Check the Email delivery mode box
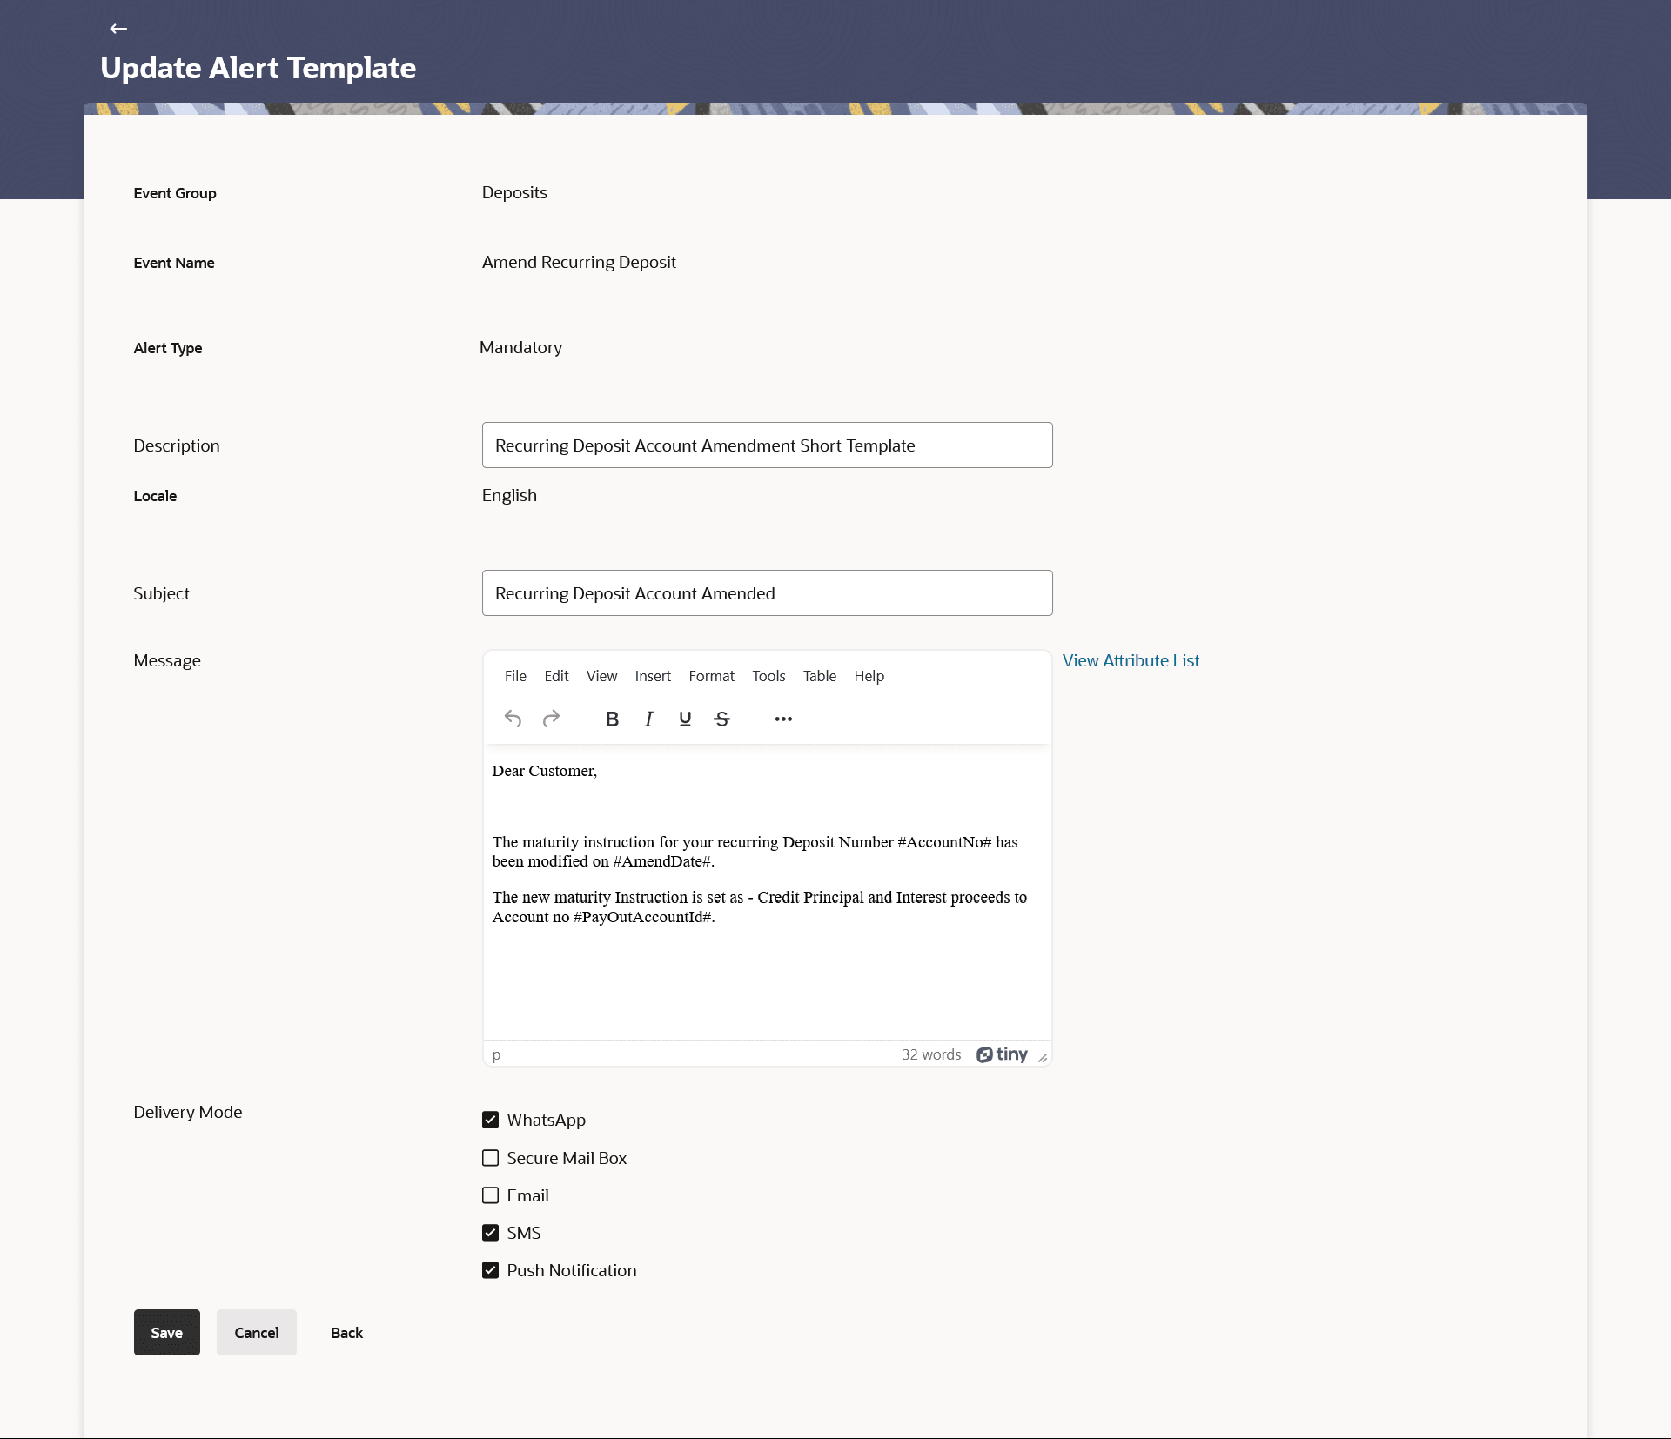This screenshot has height=1439, width=1671. point(491,1195)
